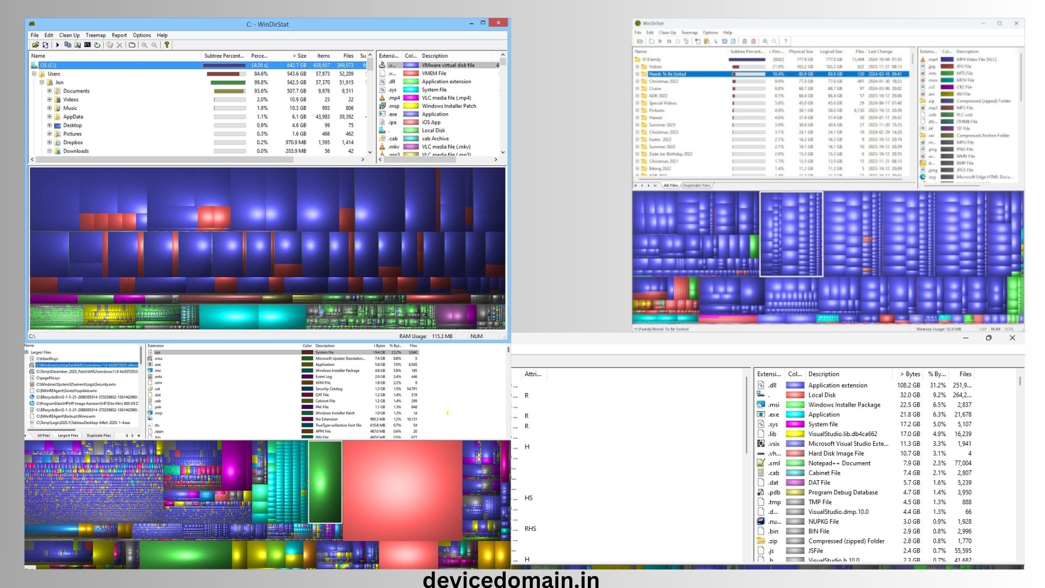Select the Needs To Be Sorted folder row
The width and height of the screenshot is (1045, 588).
[667, 74]
